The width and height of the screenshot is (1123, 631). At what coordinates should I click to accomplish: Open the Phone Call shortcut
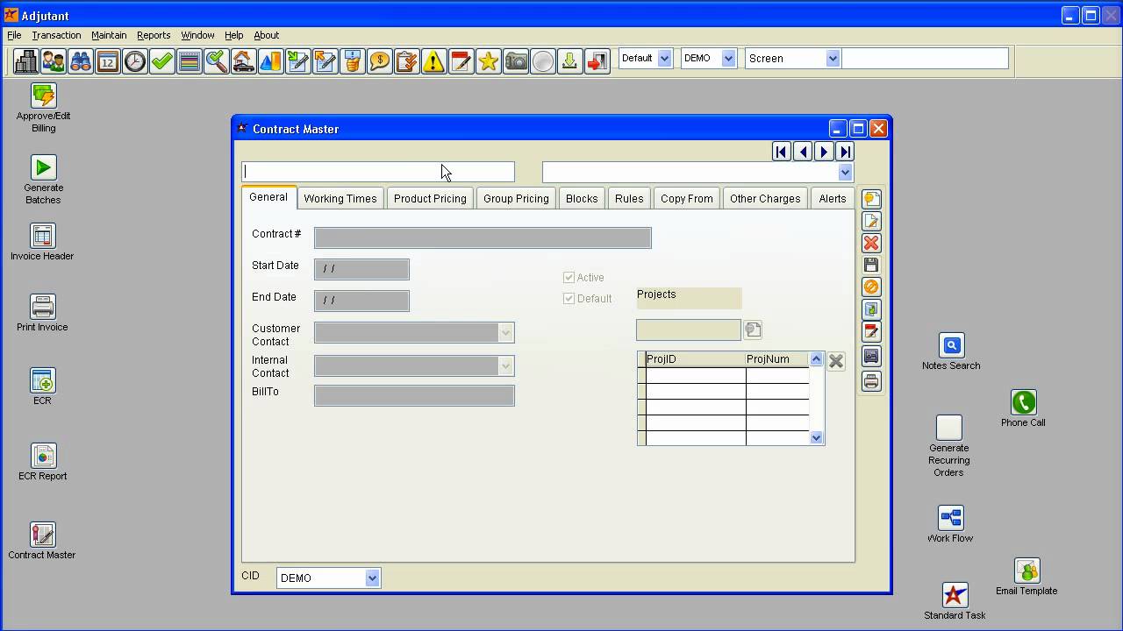[1023, 408]
